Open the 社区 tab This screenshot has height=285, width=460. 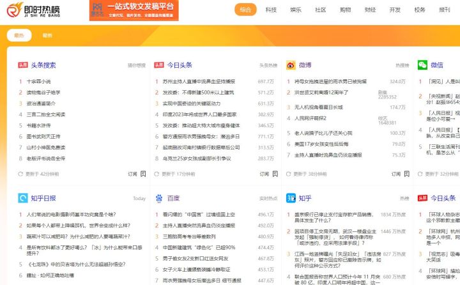320,10
